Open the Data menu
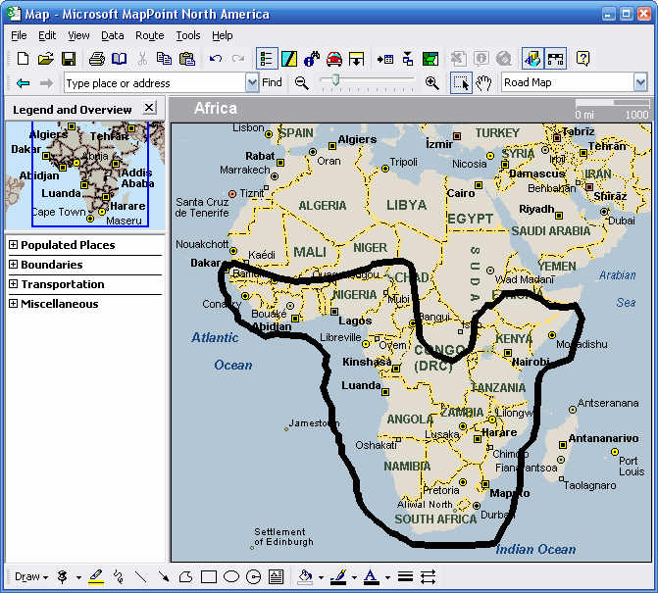This screenshot has height=593, width=658. coord(113,35)
